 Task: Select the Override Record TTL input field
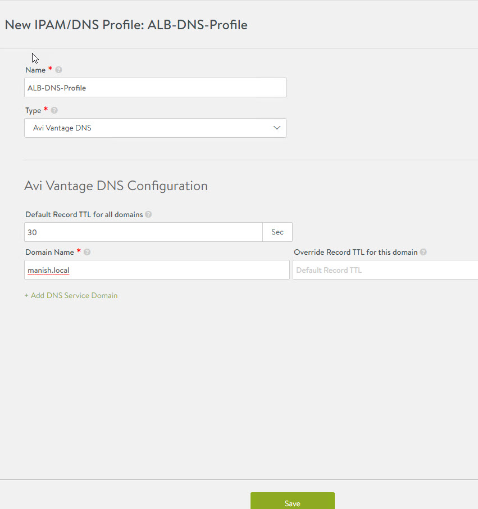[x=385, y=270]
